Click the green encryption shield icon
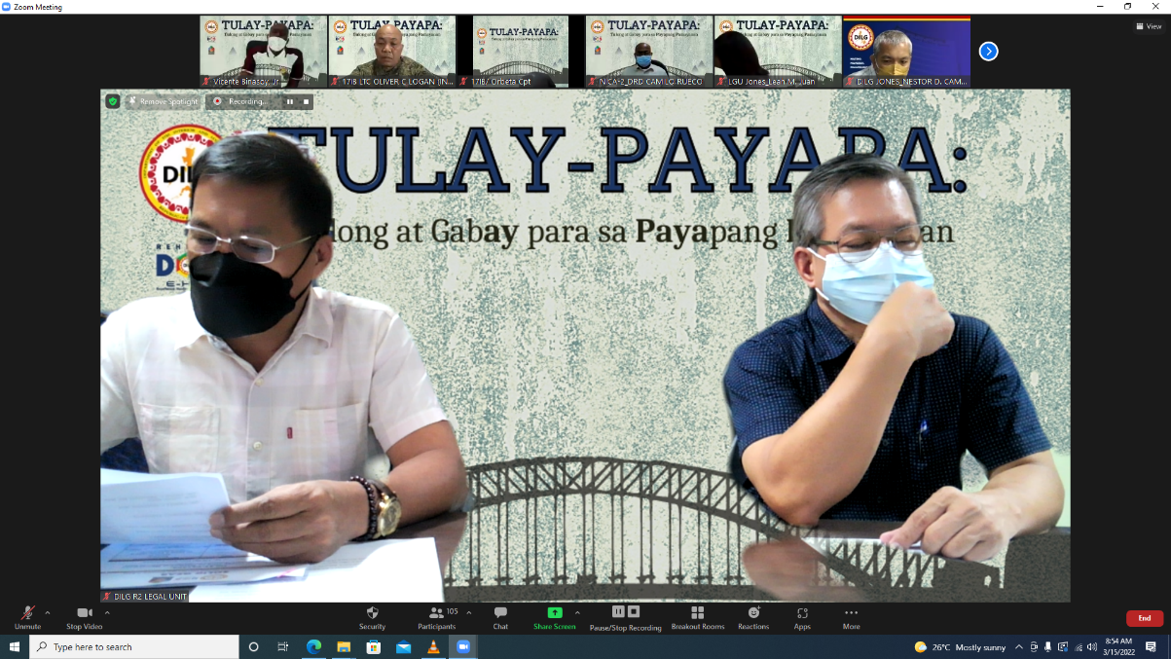 (x=113, y=101)
